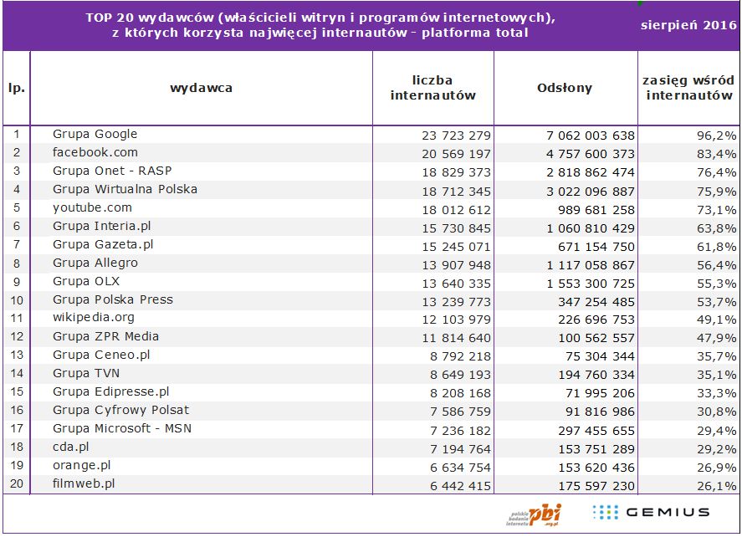Click the PBI logo
742x537 pixels.
click(x=534, y=514)
